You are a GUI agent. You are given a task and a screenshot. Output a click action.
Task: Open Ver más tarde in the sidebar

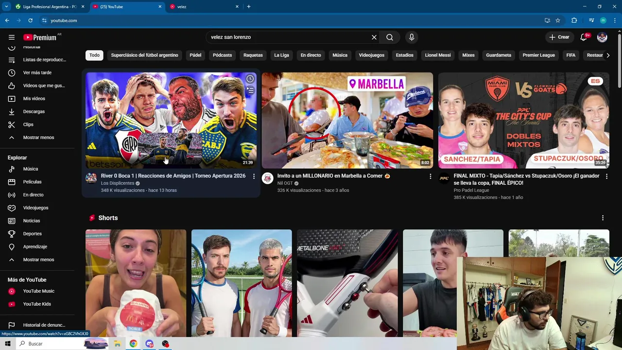(37, 72)
